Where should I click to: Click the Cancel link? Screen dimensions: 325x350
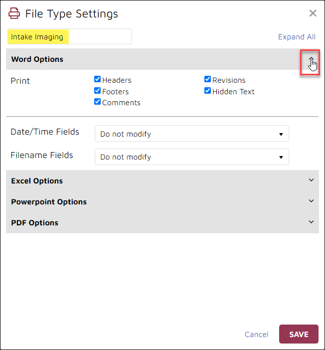coord(257,335)
